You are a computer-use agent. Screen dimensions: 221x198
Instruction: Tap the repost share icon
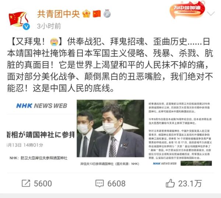point(26,183)
